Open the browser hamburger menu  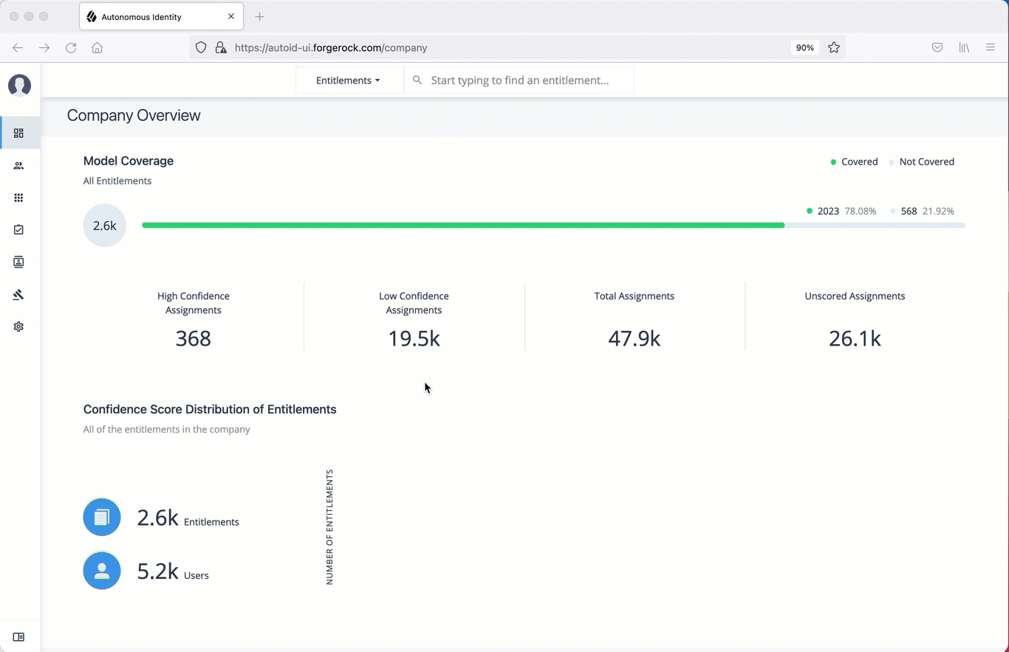[x=991, y=47]
